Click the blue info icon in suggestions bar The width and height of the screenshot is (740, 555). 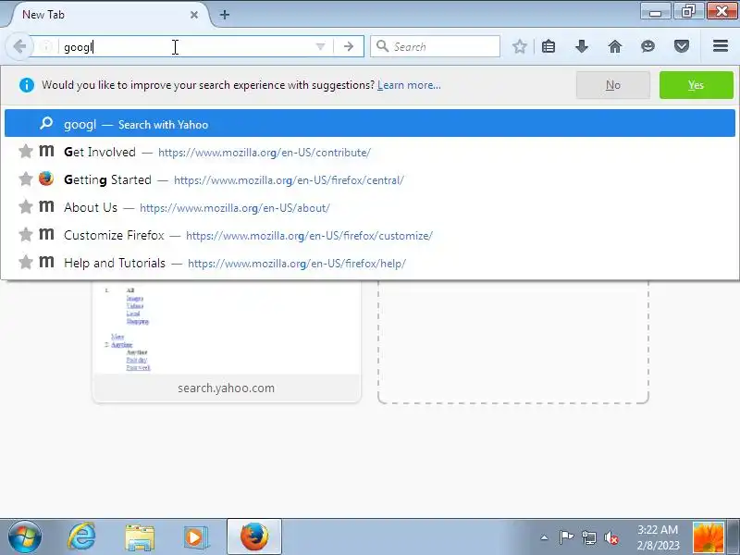click(x=27, y=85)
